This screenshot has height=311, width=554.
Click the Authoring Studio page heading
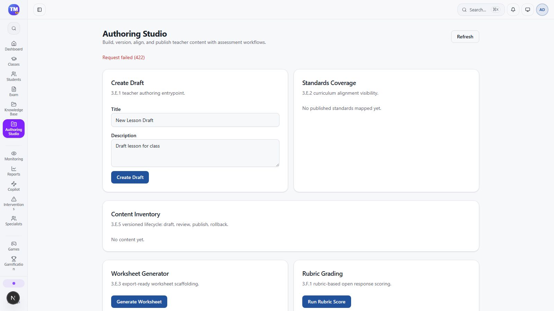[135, 34]
